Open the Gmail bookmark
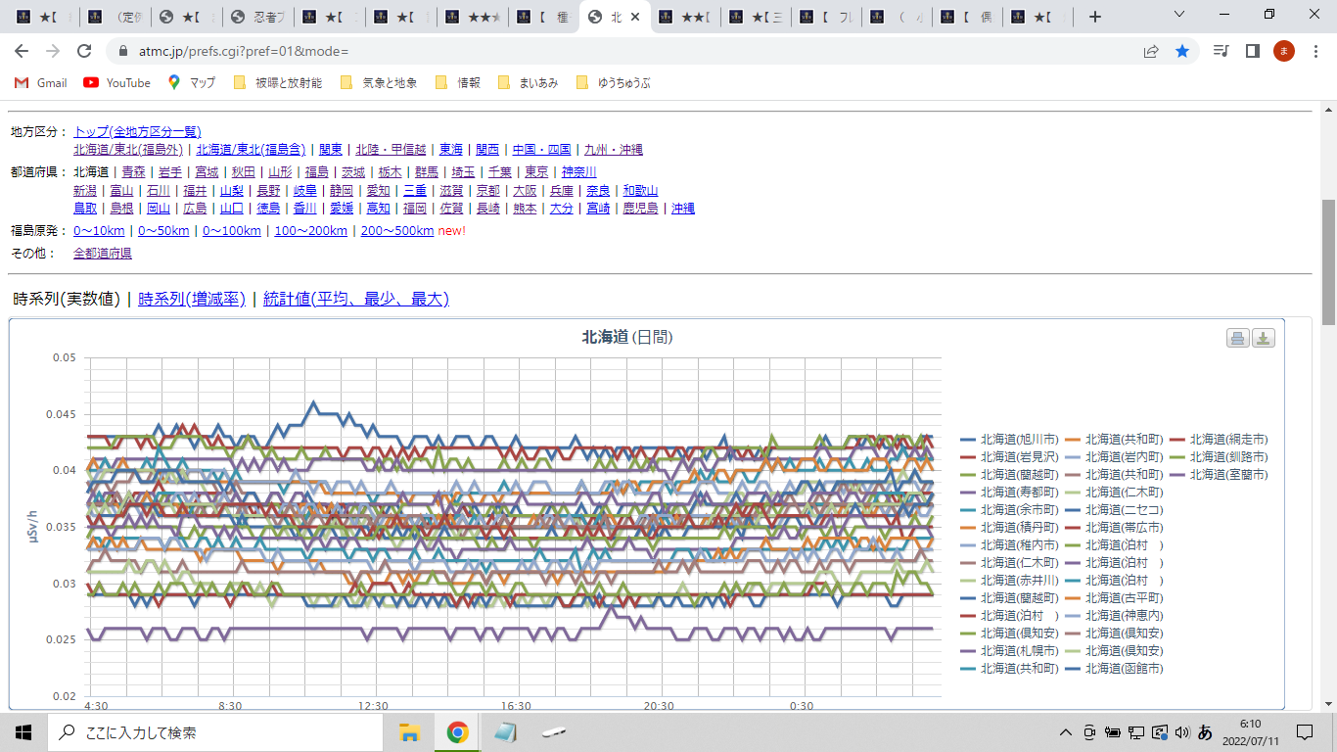This screenshot has width=1337, height=752. [41, 83]
